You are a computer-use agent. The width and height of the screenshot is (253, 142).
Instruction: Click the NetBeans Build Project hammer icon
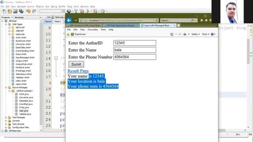point(76,11)
